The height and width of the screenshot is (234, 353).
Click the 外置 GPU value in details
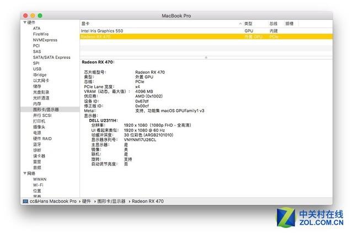click(144, 77)
